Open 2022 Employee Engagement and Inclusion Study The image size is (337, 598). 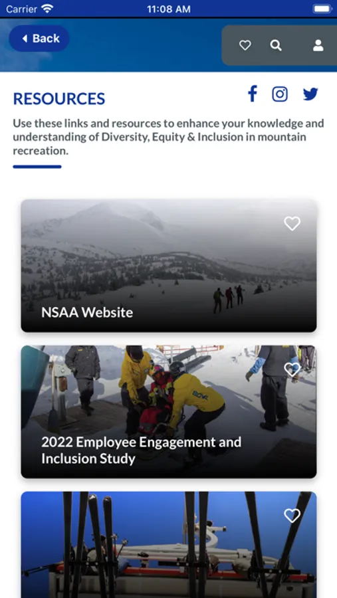click(141, 450)
